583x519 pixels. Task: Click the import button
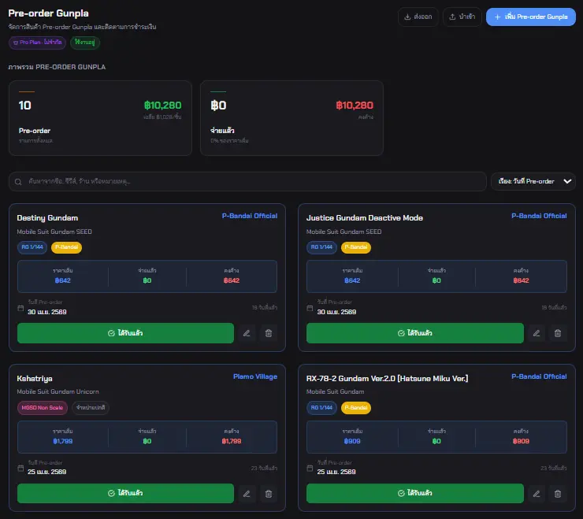[462, 17]
